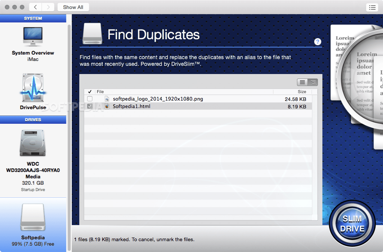383x252 pixels.
Task: Click the Slim Drive button
Action: [x=352, y=224]
